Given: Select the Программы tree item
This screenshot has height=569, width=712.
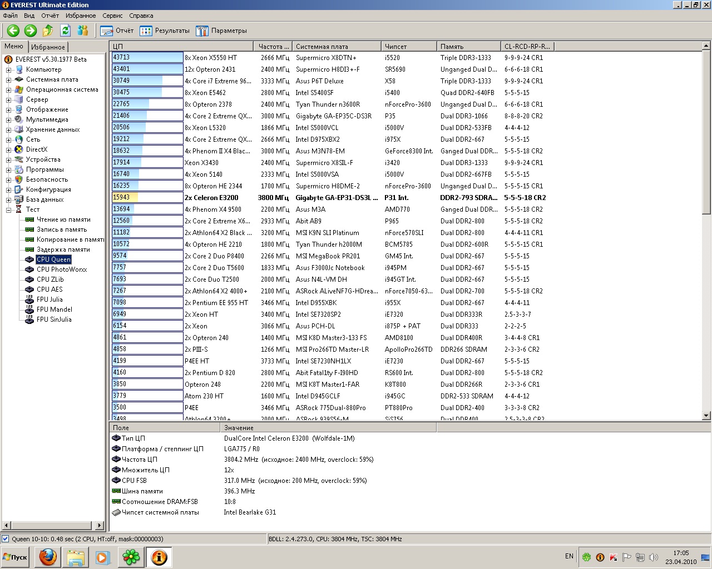Looking at the screenshot, I should pyautogui.click(x=44, y=169).
